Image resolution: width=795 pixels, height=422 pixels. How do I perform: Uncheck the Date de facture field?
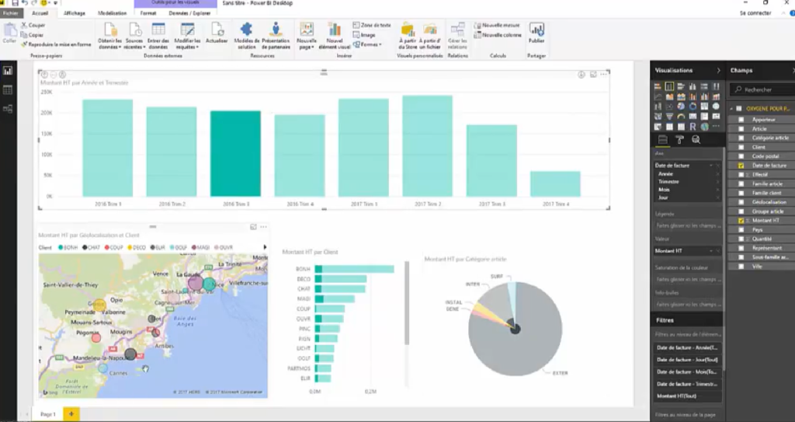(x=741, y=166)
